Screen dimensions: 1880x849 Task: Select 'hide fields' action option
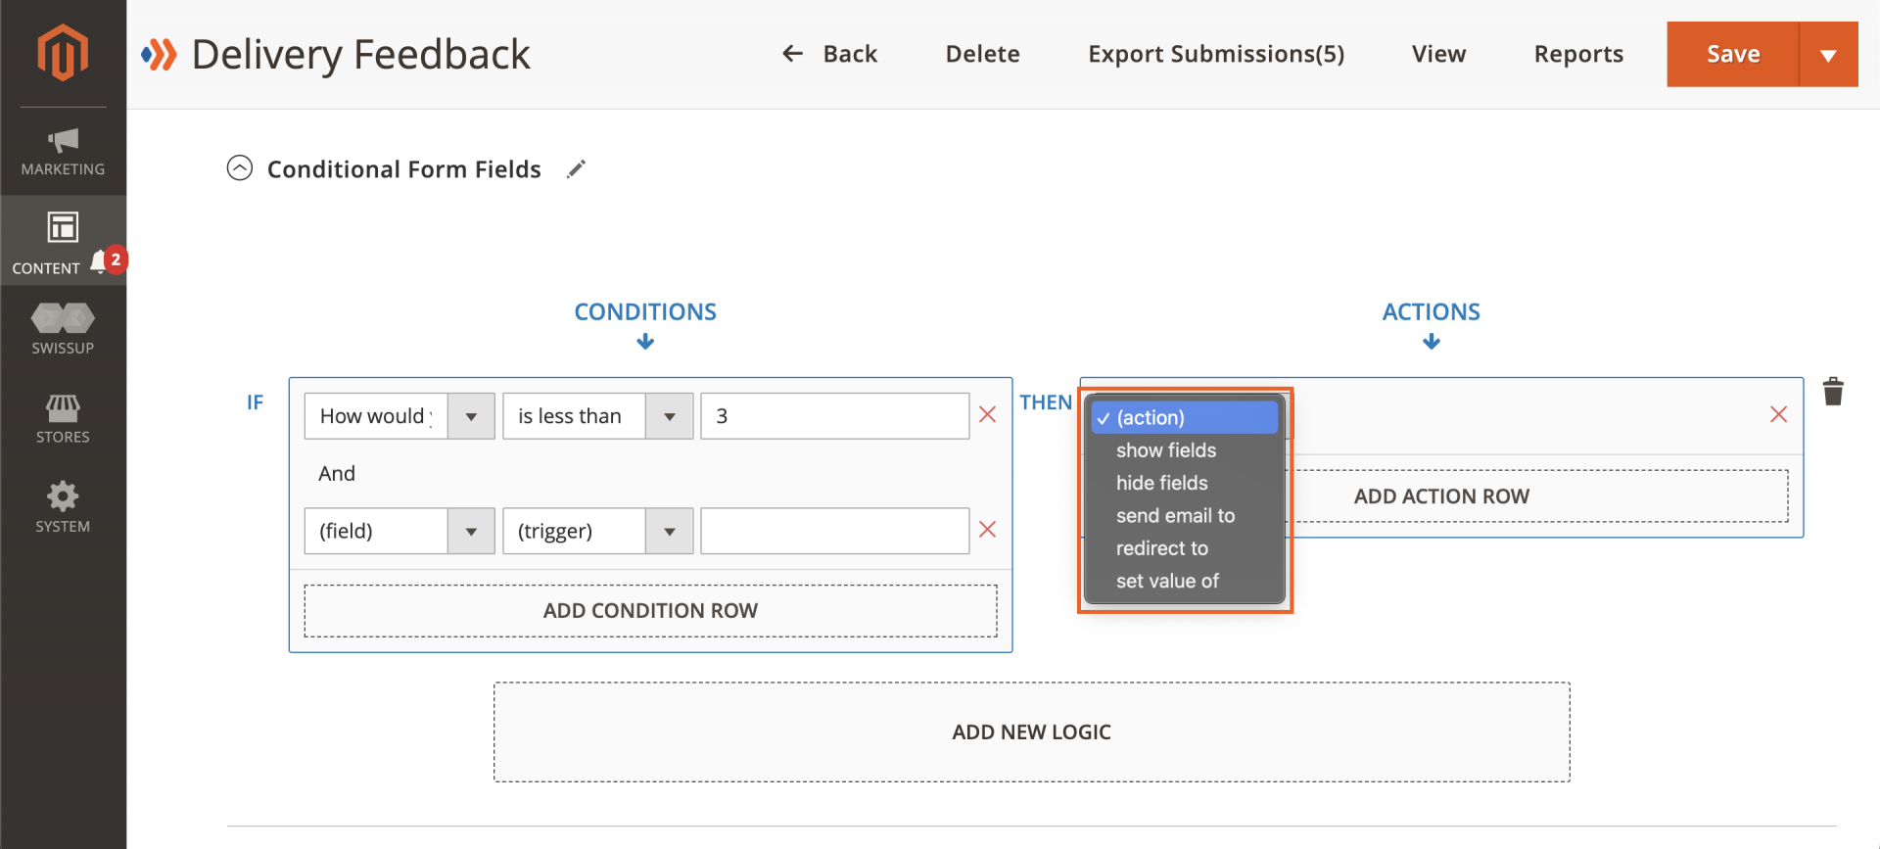(1185, 483)
